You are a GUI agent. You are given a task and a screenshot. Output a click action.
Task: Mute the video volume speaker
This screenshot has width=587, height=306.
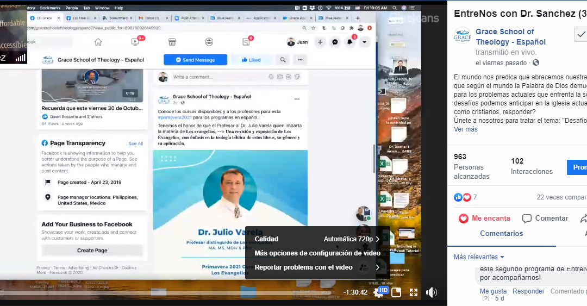coord(431,292)
